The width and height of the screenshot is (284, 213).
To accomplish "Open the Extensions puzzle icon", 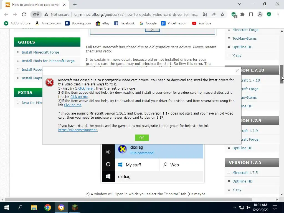I will (x=242, y=14).
